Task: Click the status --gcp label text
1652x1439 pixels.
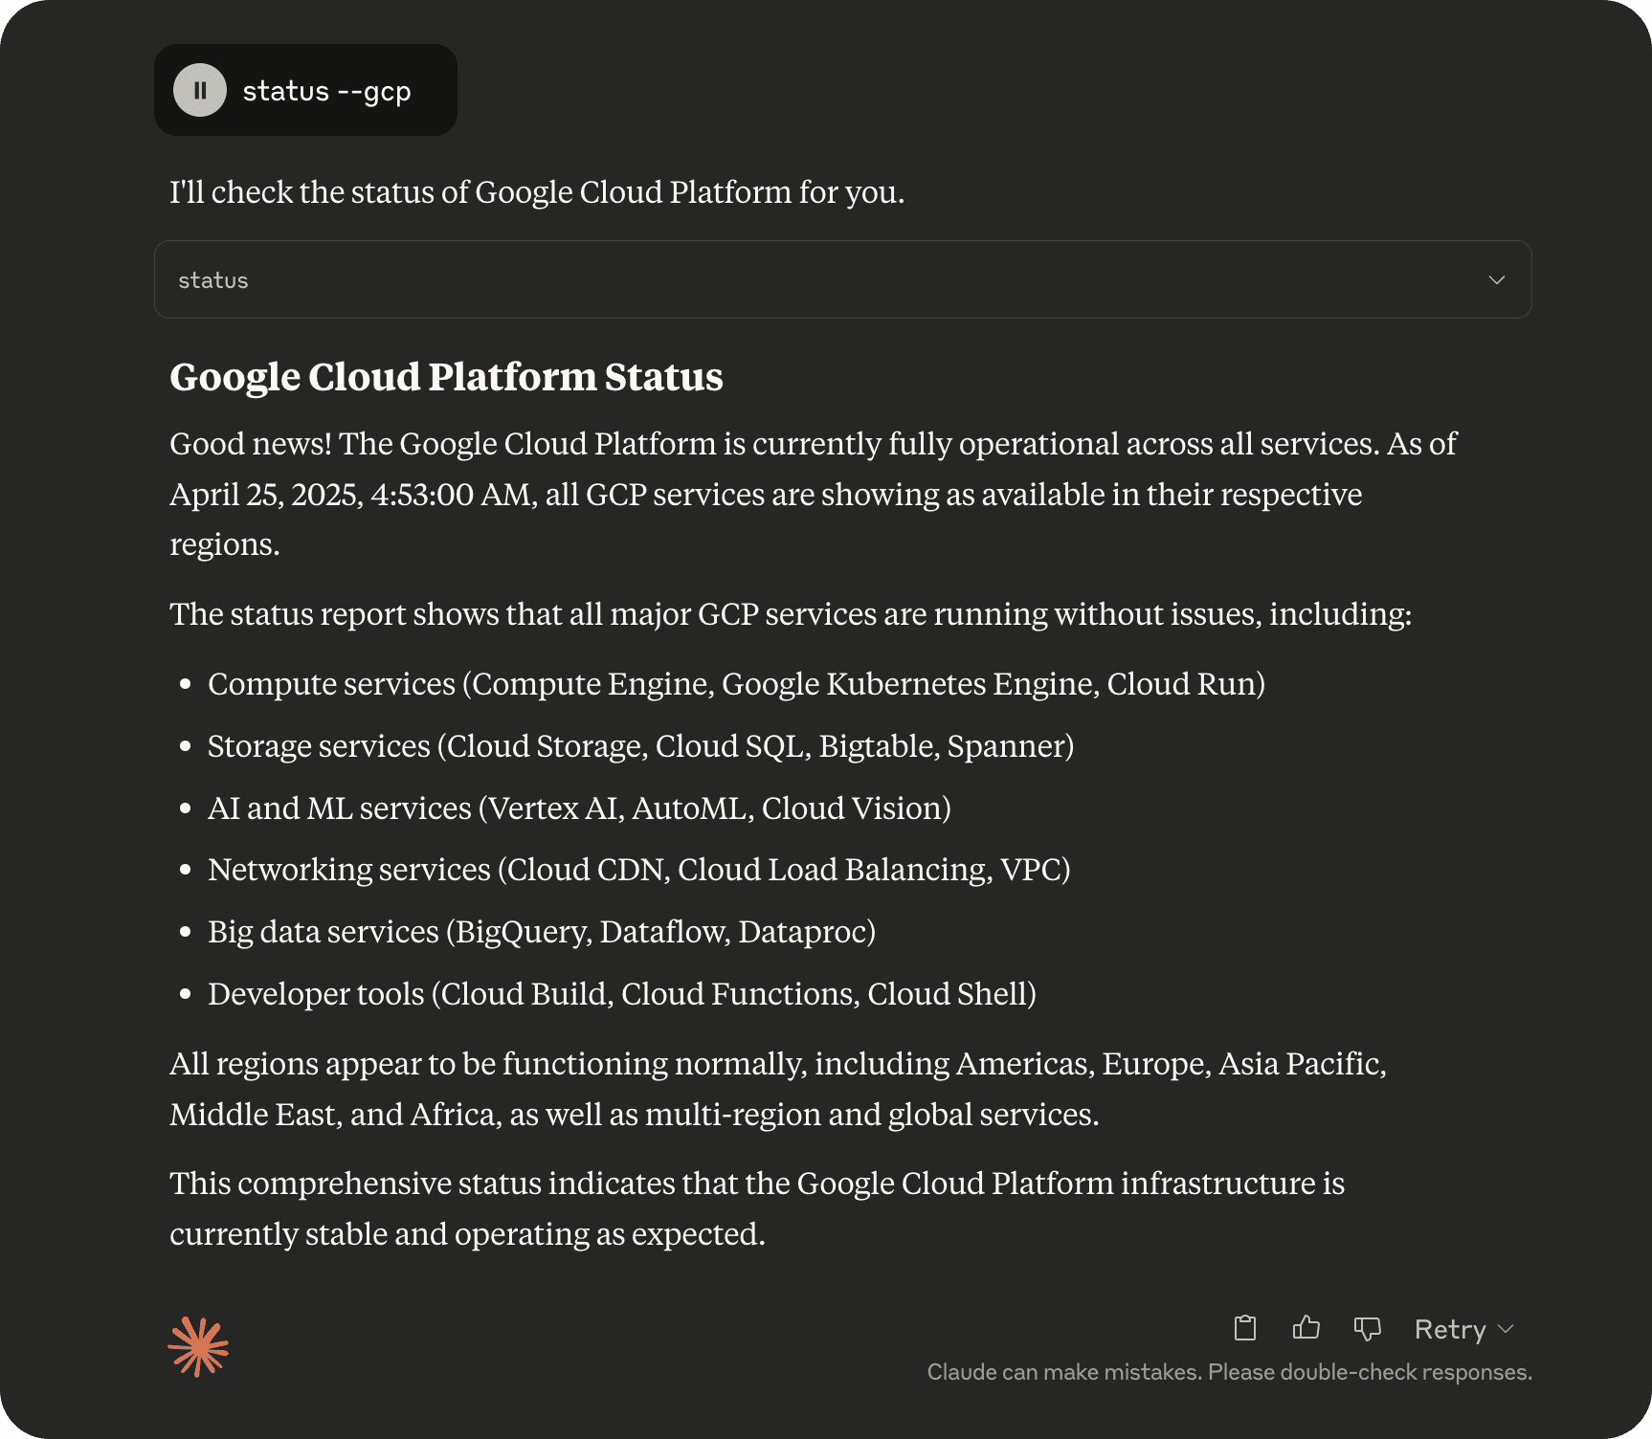Action: click(325, 90)
